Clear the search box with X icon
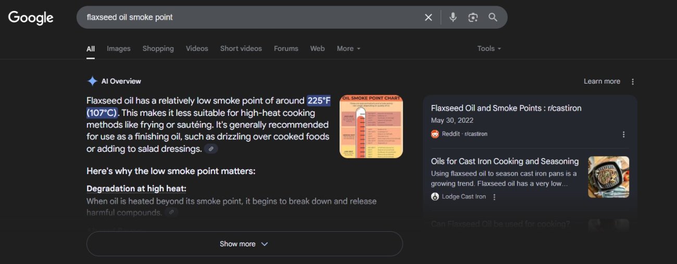 (x=428, y=17)
